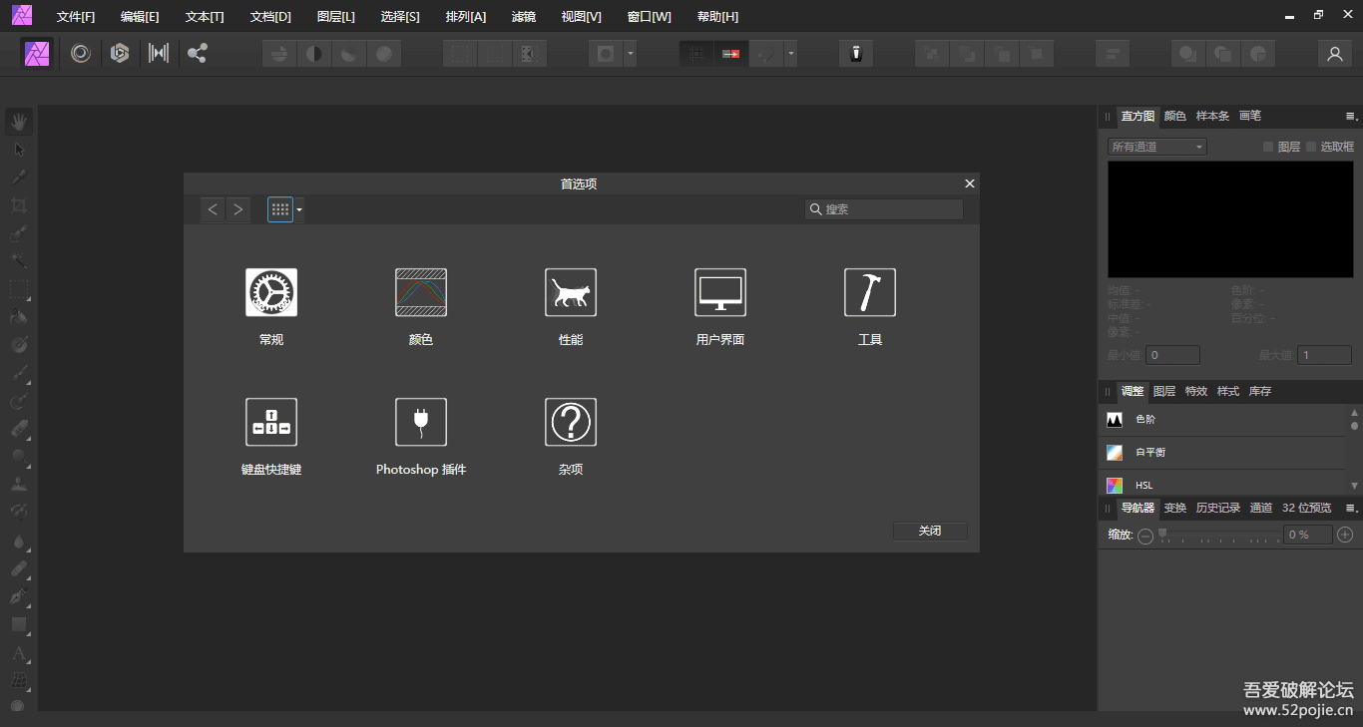This screenshot has width=1363, height=727.
Task: Click the 搜索 field in preferences
Action: click(884, 209)
